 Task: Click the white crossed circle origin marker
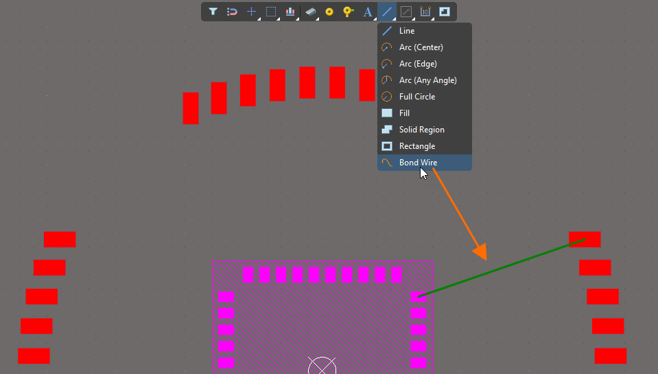(322, 366)
